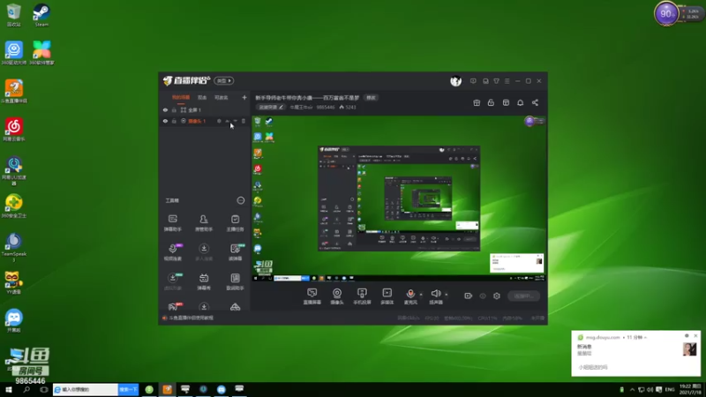Mute the 扬声器 speaker
Screen dimensions: 706x397
point(435,296)
